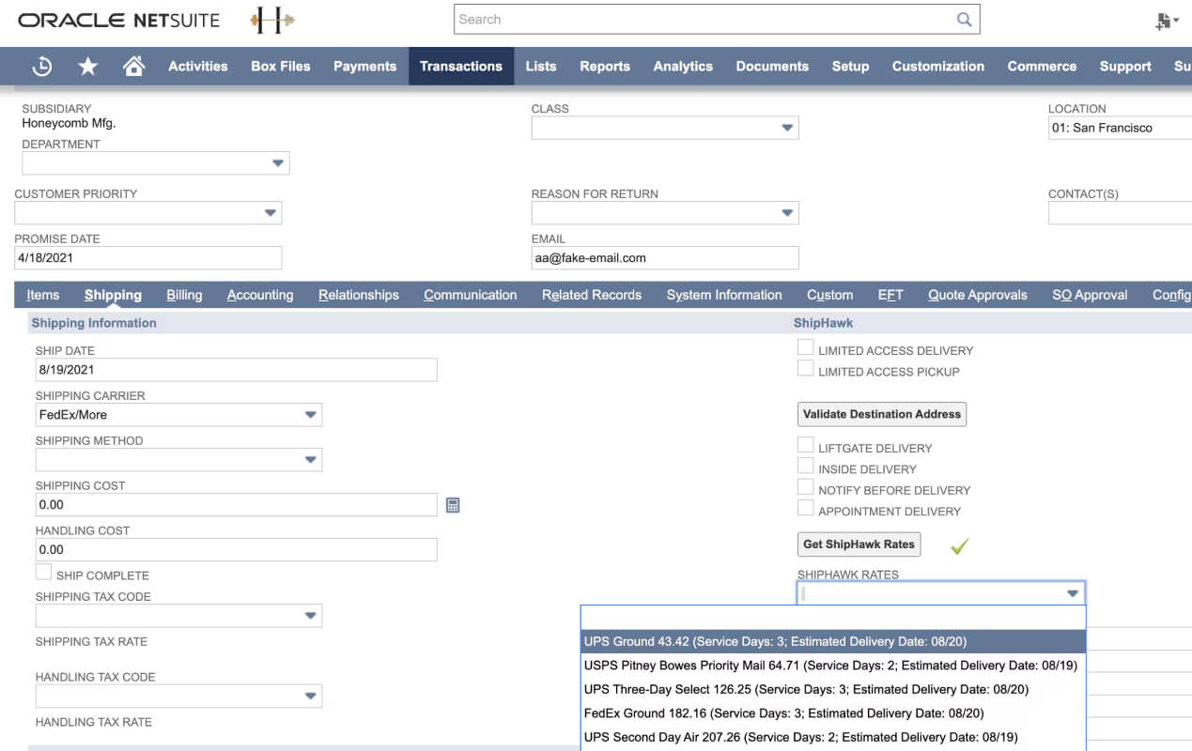Click the Shipping Cost field
The image size is (1192, 751).
click(237, 505)
